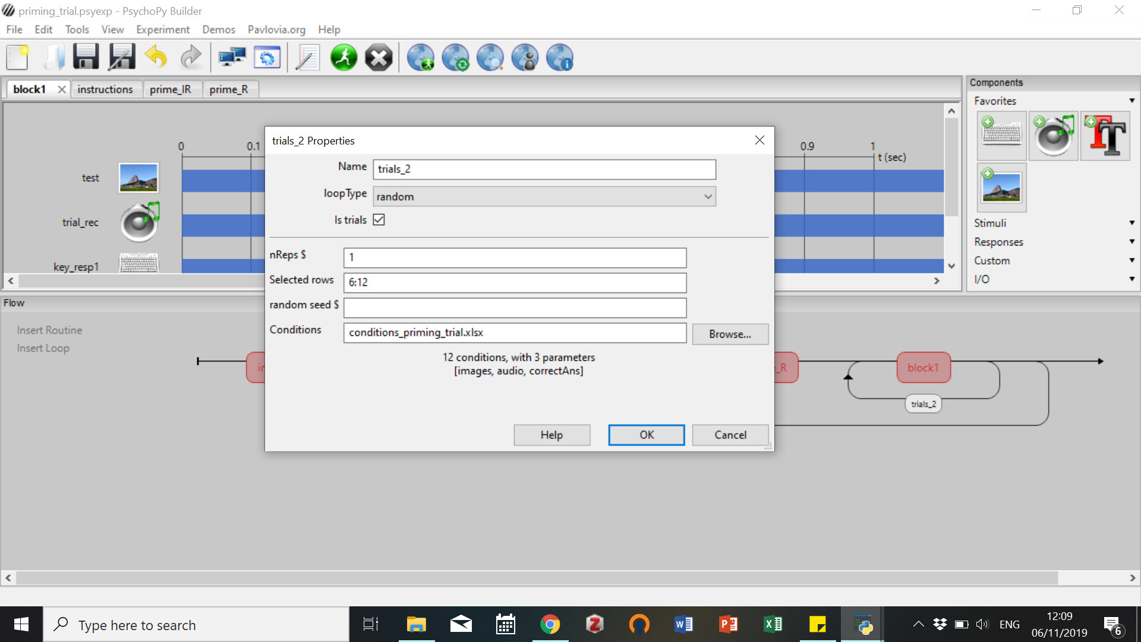Screen dimensions: 1141x642
Task: Open the loopType dropdown
Action: pos(544,197)
